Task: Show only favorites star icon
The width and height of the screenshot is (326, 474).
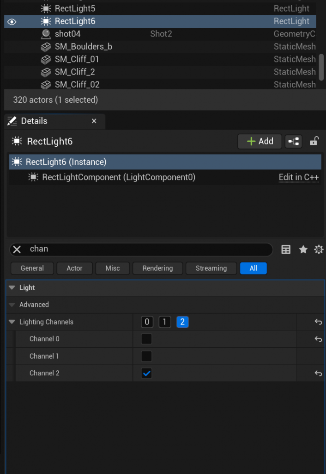Action: click(x=303, y=249)
